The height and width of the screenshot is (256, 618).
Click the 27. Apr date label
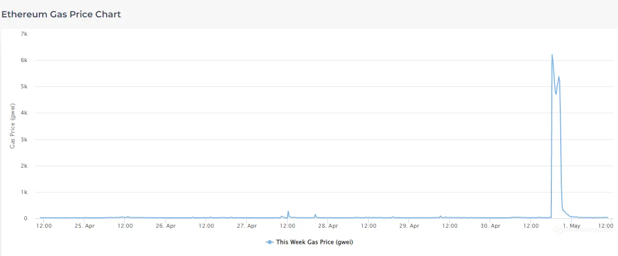247,226
